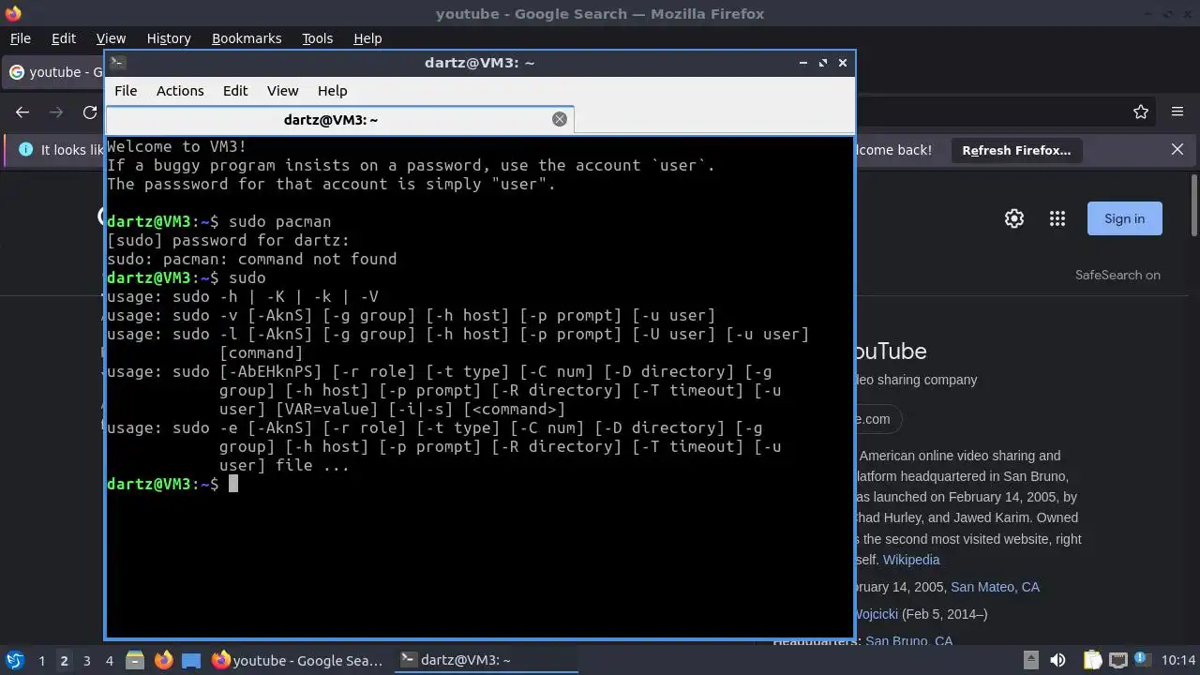Screen dimensions: 1200x675
Task: Open the terminal's Edit menu
Action: pyautogui.click(x=235, y=91)
